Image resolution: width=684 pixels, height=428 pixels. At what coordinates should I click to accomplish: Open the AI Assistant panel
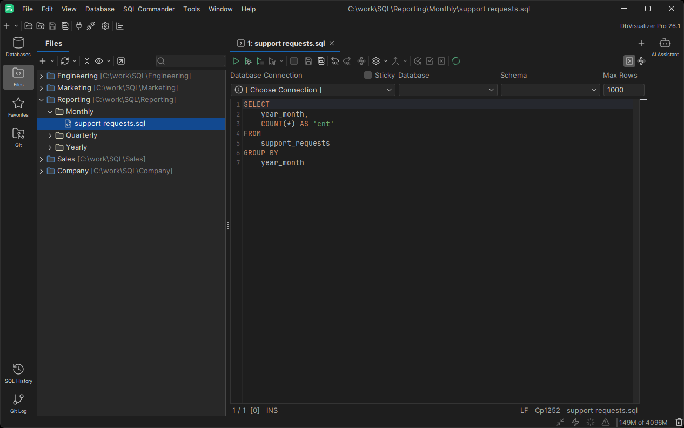click(665, 47)
